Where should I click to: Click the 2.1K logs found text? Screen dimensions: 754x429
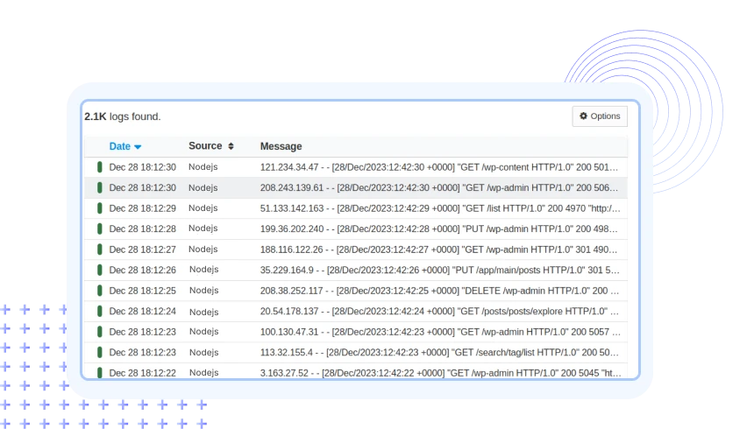(x=123, y=116)
